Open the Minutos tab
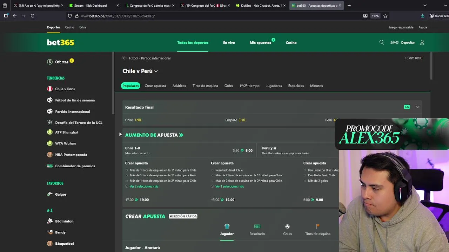Viewport: 449px width, 252px height. (x=316, y=86)
